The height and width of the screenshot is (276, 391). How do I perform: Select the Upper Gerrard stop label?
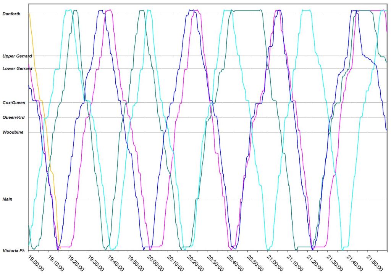pyautogui.click(x=17, y=56)
